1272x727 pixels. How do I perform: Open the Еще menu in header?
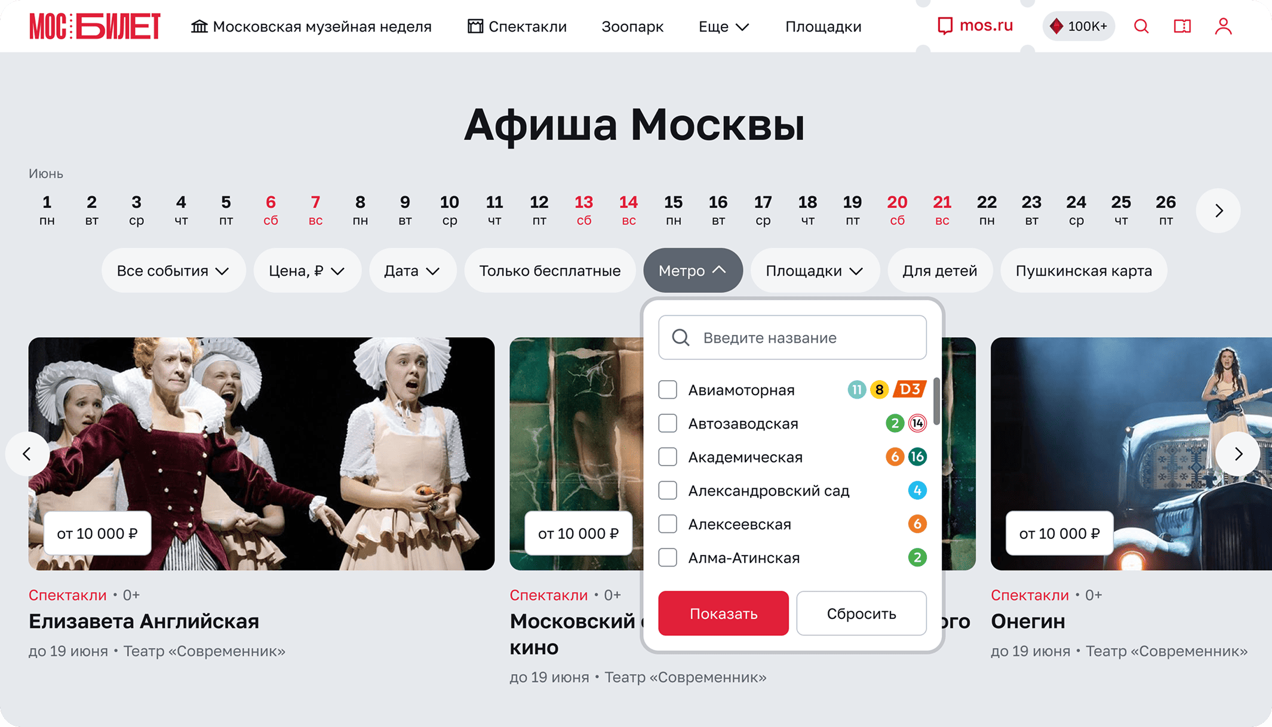pos(724,26)
